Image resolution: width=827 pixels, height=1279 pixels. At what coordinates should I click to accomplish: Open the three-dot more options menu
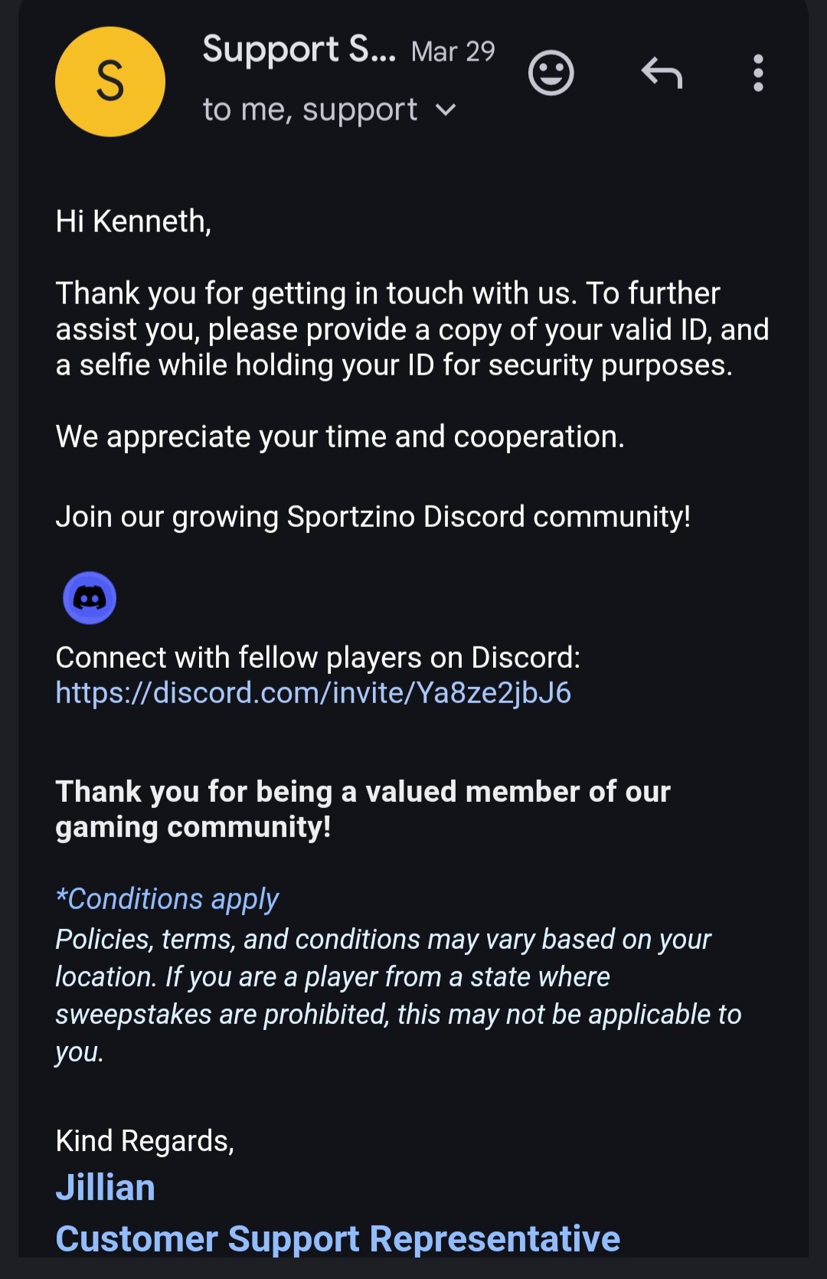(758, 74)
